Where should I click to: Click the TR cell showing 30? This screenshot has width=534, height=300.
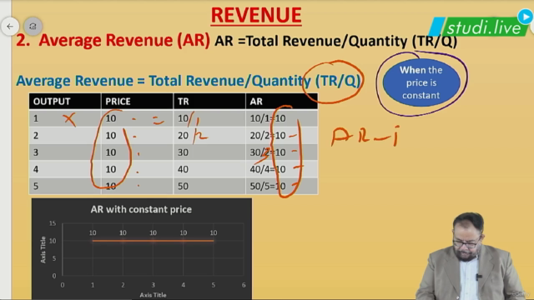click(209, 152)
